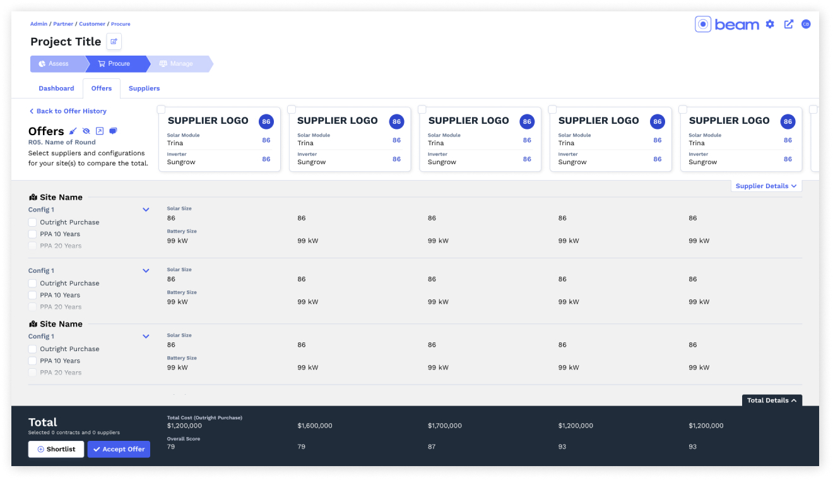The image size is (833, 480).
Task: Click the Shortlist button
Action: pyautogui.click(x=56, y=449)
